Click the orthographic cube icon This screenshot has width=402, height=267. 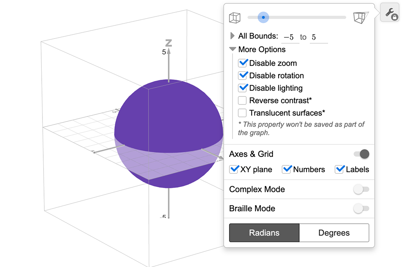pyautogui.click(x=235, y=18)
